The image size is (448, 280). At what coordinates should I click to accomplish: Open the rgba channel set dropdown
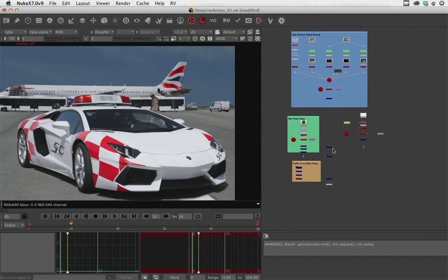(x=15, y=32)
